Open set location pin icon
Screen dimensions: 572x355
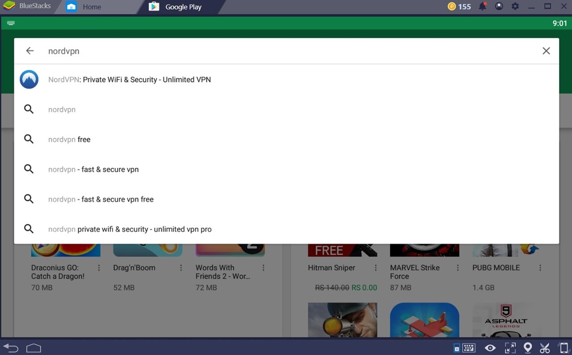tap(528, 348)
